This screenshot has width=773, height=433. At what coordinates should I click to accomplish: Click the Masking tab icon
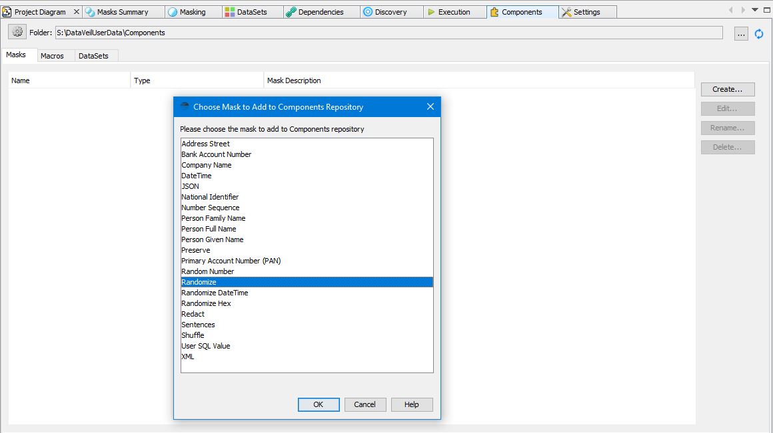pyautogui.click(x=173, y=12)
